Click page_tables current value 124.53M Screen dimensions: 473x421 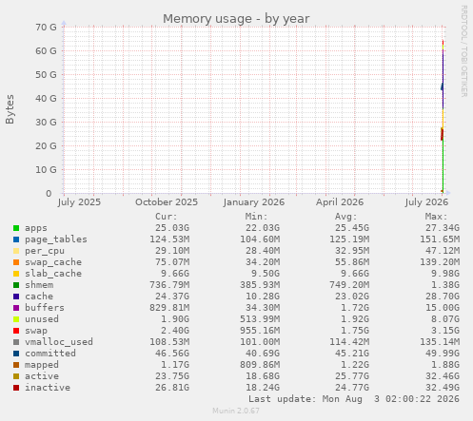[x=169, y=239]
